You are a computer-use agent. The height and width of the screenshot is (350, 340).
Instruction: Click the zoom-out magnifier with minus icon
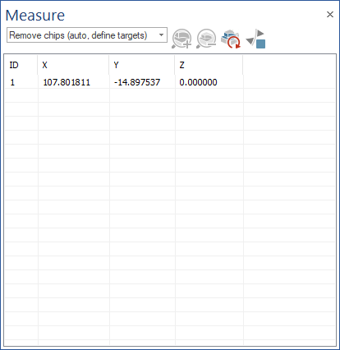click(x=206, y=39)
